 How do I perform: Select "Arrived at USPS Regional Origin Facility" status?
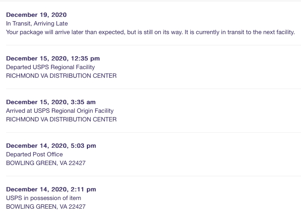click(x=60, y=111)
